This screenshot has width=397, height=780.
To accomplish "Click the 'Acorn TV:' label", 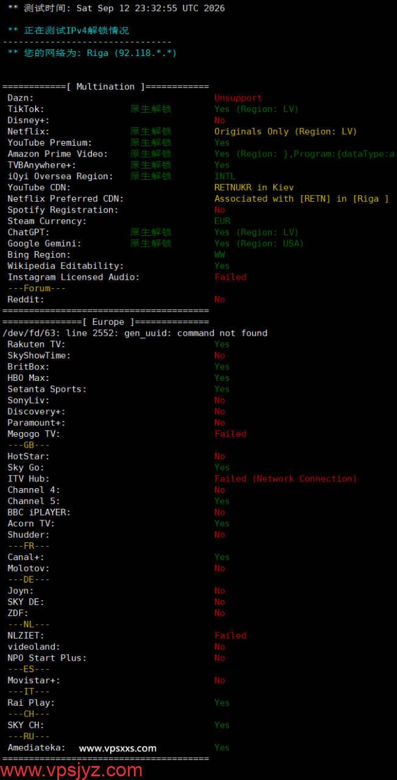I will [x=31, y=523].
